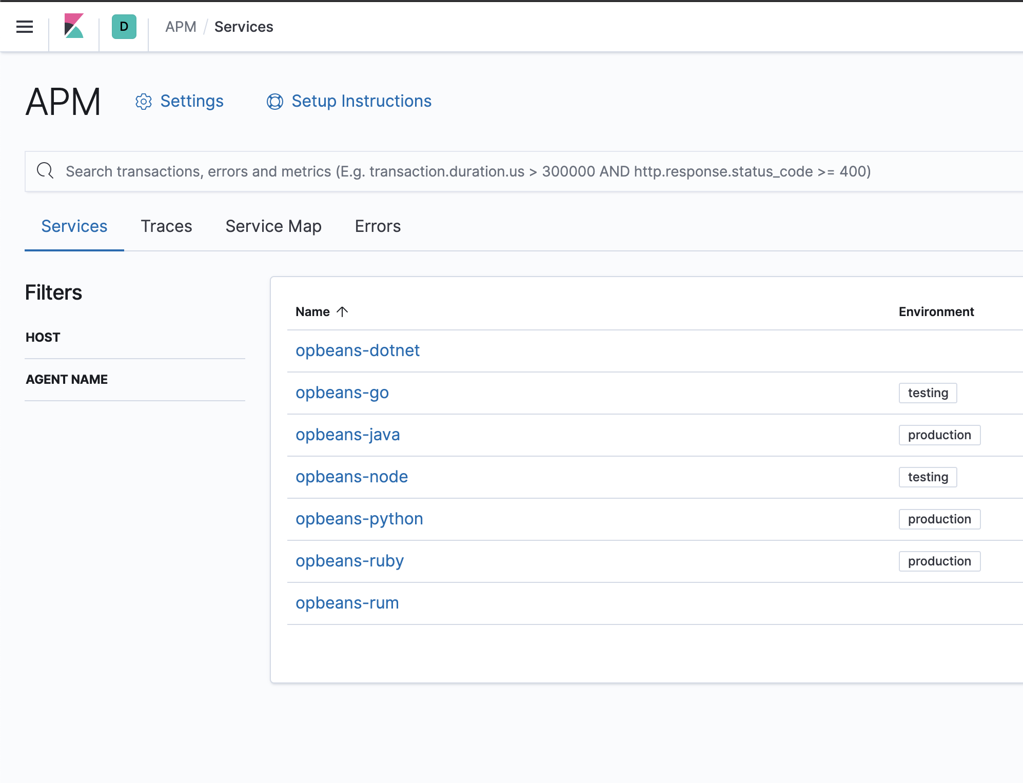Click the Setup Instructions lifebuoy icon

pos(275,102)
